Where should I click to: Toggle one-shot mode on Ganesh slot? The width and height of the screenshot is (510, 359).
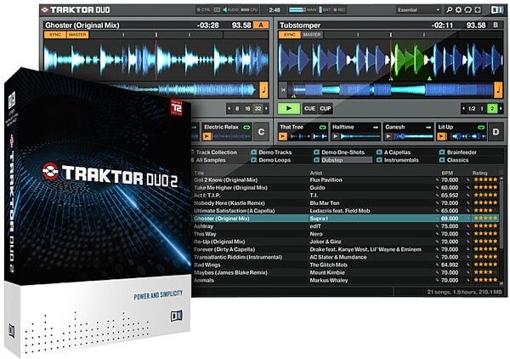(428, 128)
